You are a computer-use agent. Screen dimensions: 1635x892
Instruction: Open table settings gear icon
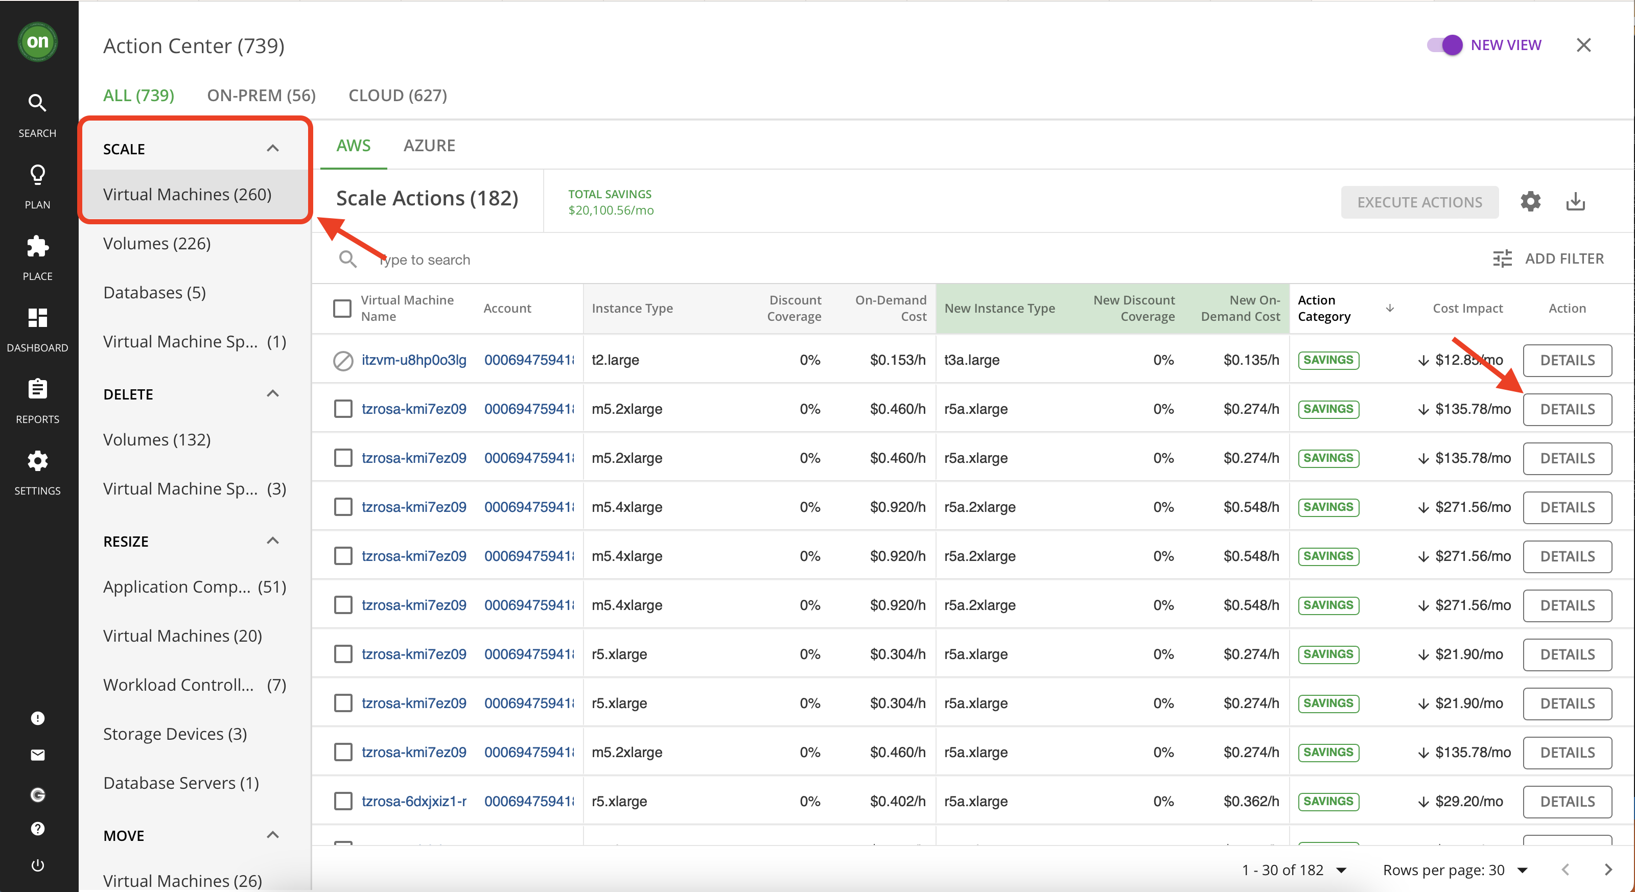[1530, 202]
